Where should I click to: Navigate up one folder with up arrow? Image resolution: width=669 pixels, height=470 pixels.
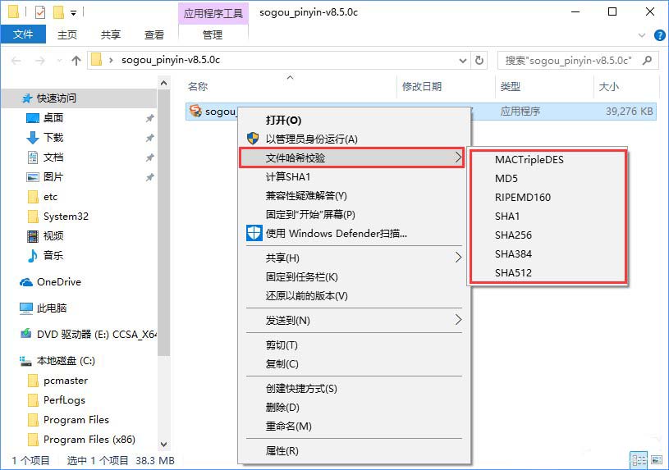click(76, 60)
